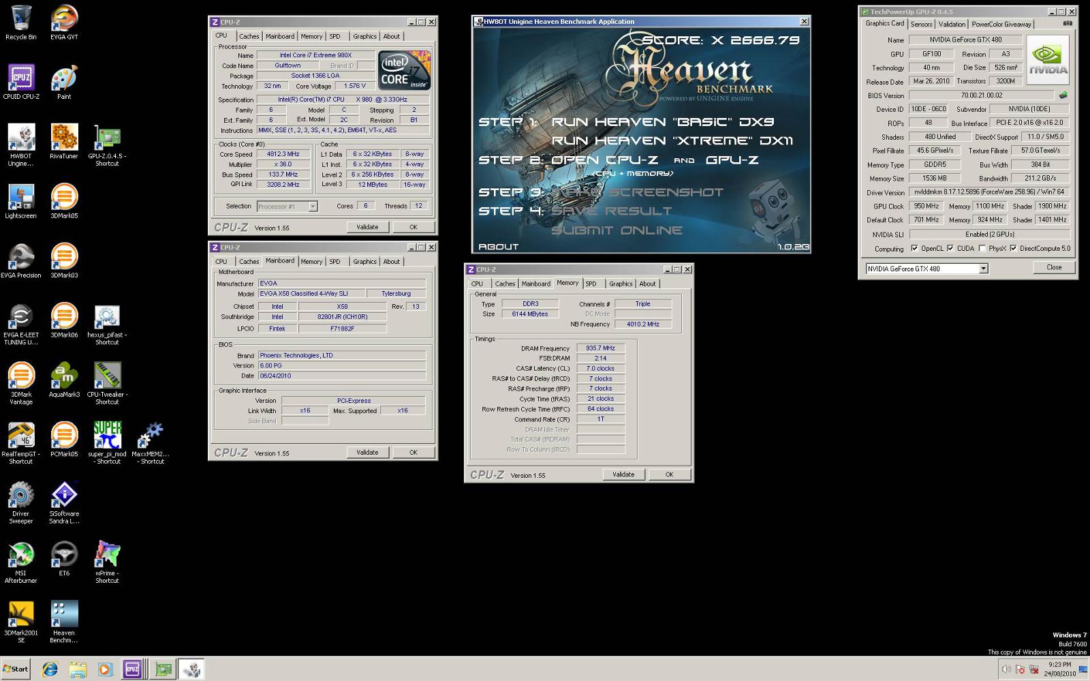Click Submit Online in Heaven app
Viewport: 1090px width, 681px height.
click(617, 230)
